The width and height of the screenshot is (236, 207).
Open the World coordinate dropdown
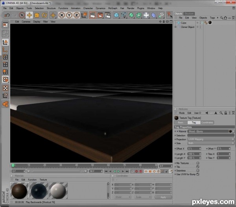[x=122, y=197]
